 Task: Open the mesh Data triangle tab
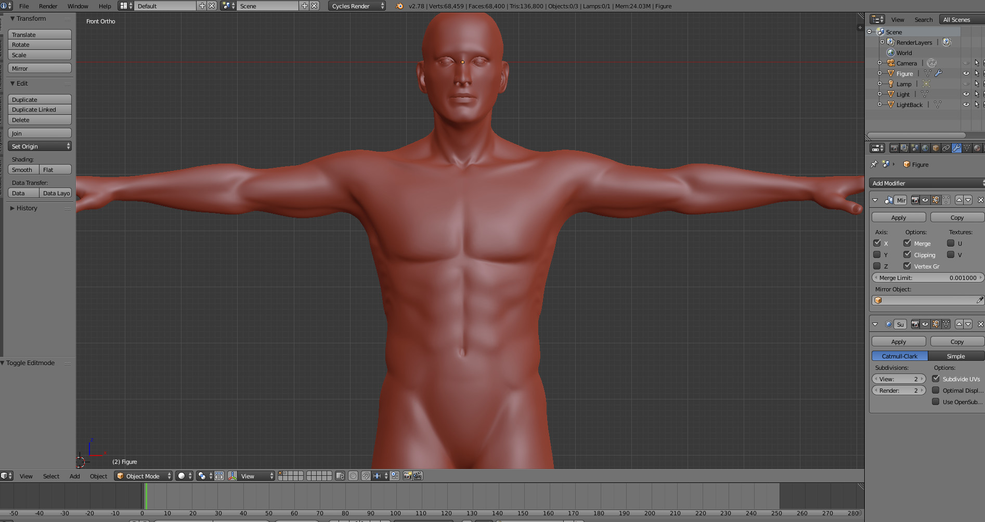click(967, 148)
